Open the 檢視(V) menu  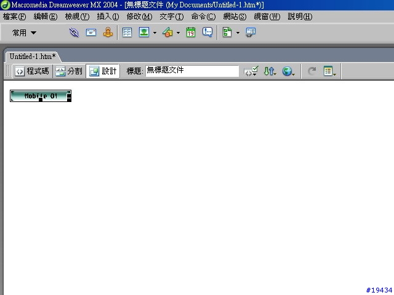(77, 17)
